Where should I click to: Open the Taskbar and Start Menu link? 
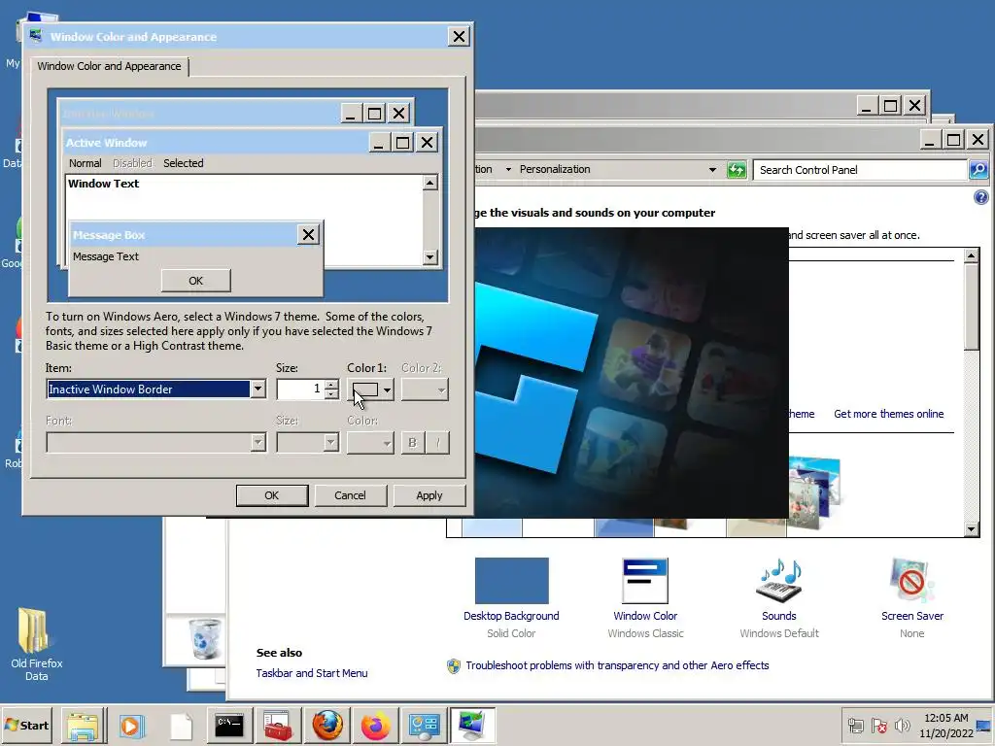312,673
